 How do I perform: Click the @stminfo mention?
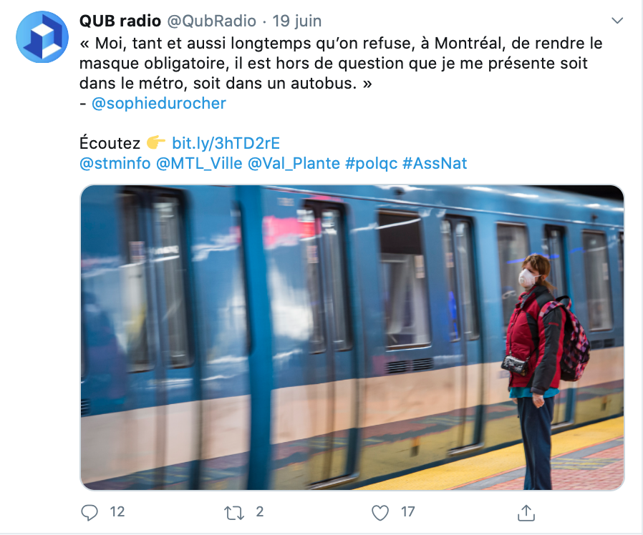[x=115, y=163]
